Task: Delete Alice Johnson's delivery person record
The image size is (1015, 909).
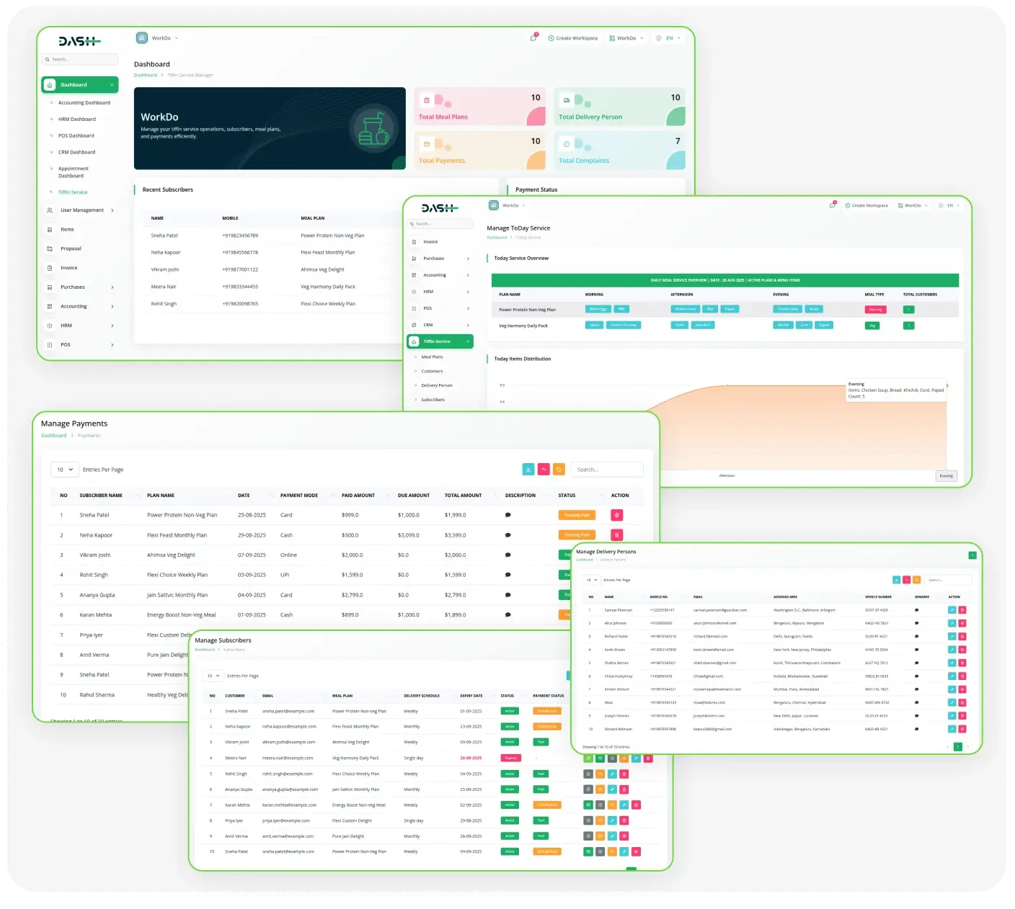Action: pos(962,623)
